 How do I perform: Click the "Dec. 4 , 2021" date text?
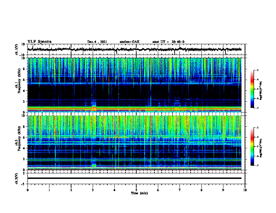pyautogui.click(x=97, y=42)
